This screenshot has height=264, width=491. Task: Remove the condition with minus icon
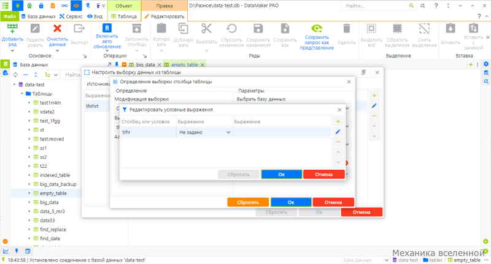338,142
